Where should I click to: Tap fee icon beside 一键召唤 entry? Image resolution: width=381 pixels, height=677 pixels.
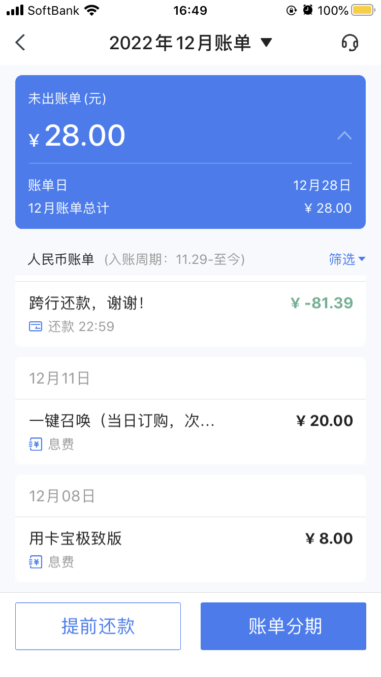click(x=36, y=445)
